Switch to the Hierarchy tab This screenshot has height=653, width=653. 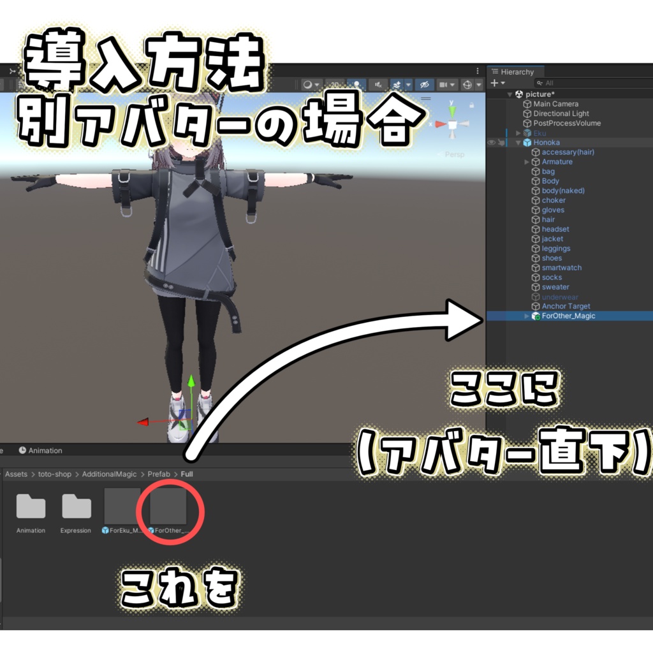click(517, 72)
